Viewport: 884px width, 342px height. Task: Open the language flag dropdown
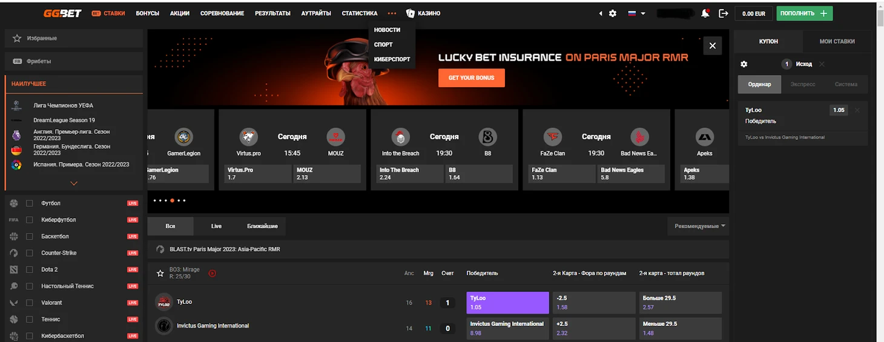(x=636, y=13)
